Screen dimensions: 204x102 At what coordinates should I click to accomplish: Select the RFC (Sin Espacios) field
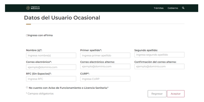(x=51, y=79)
